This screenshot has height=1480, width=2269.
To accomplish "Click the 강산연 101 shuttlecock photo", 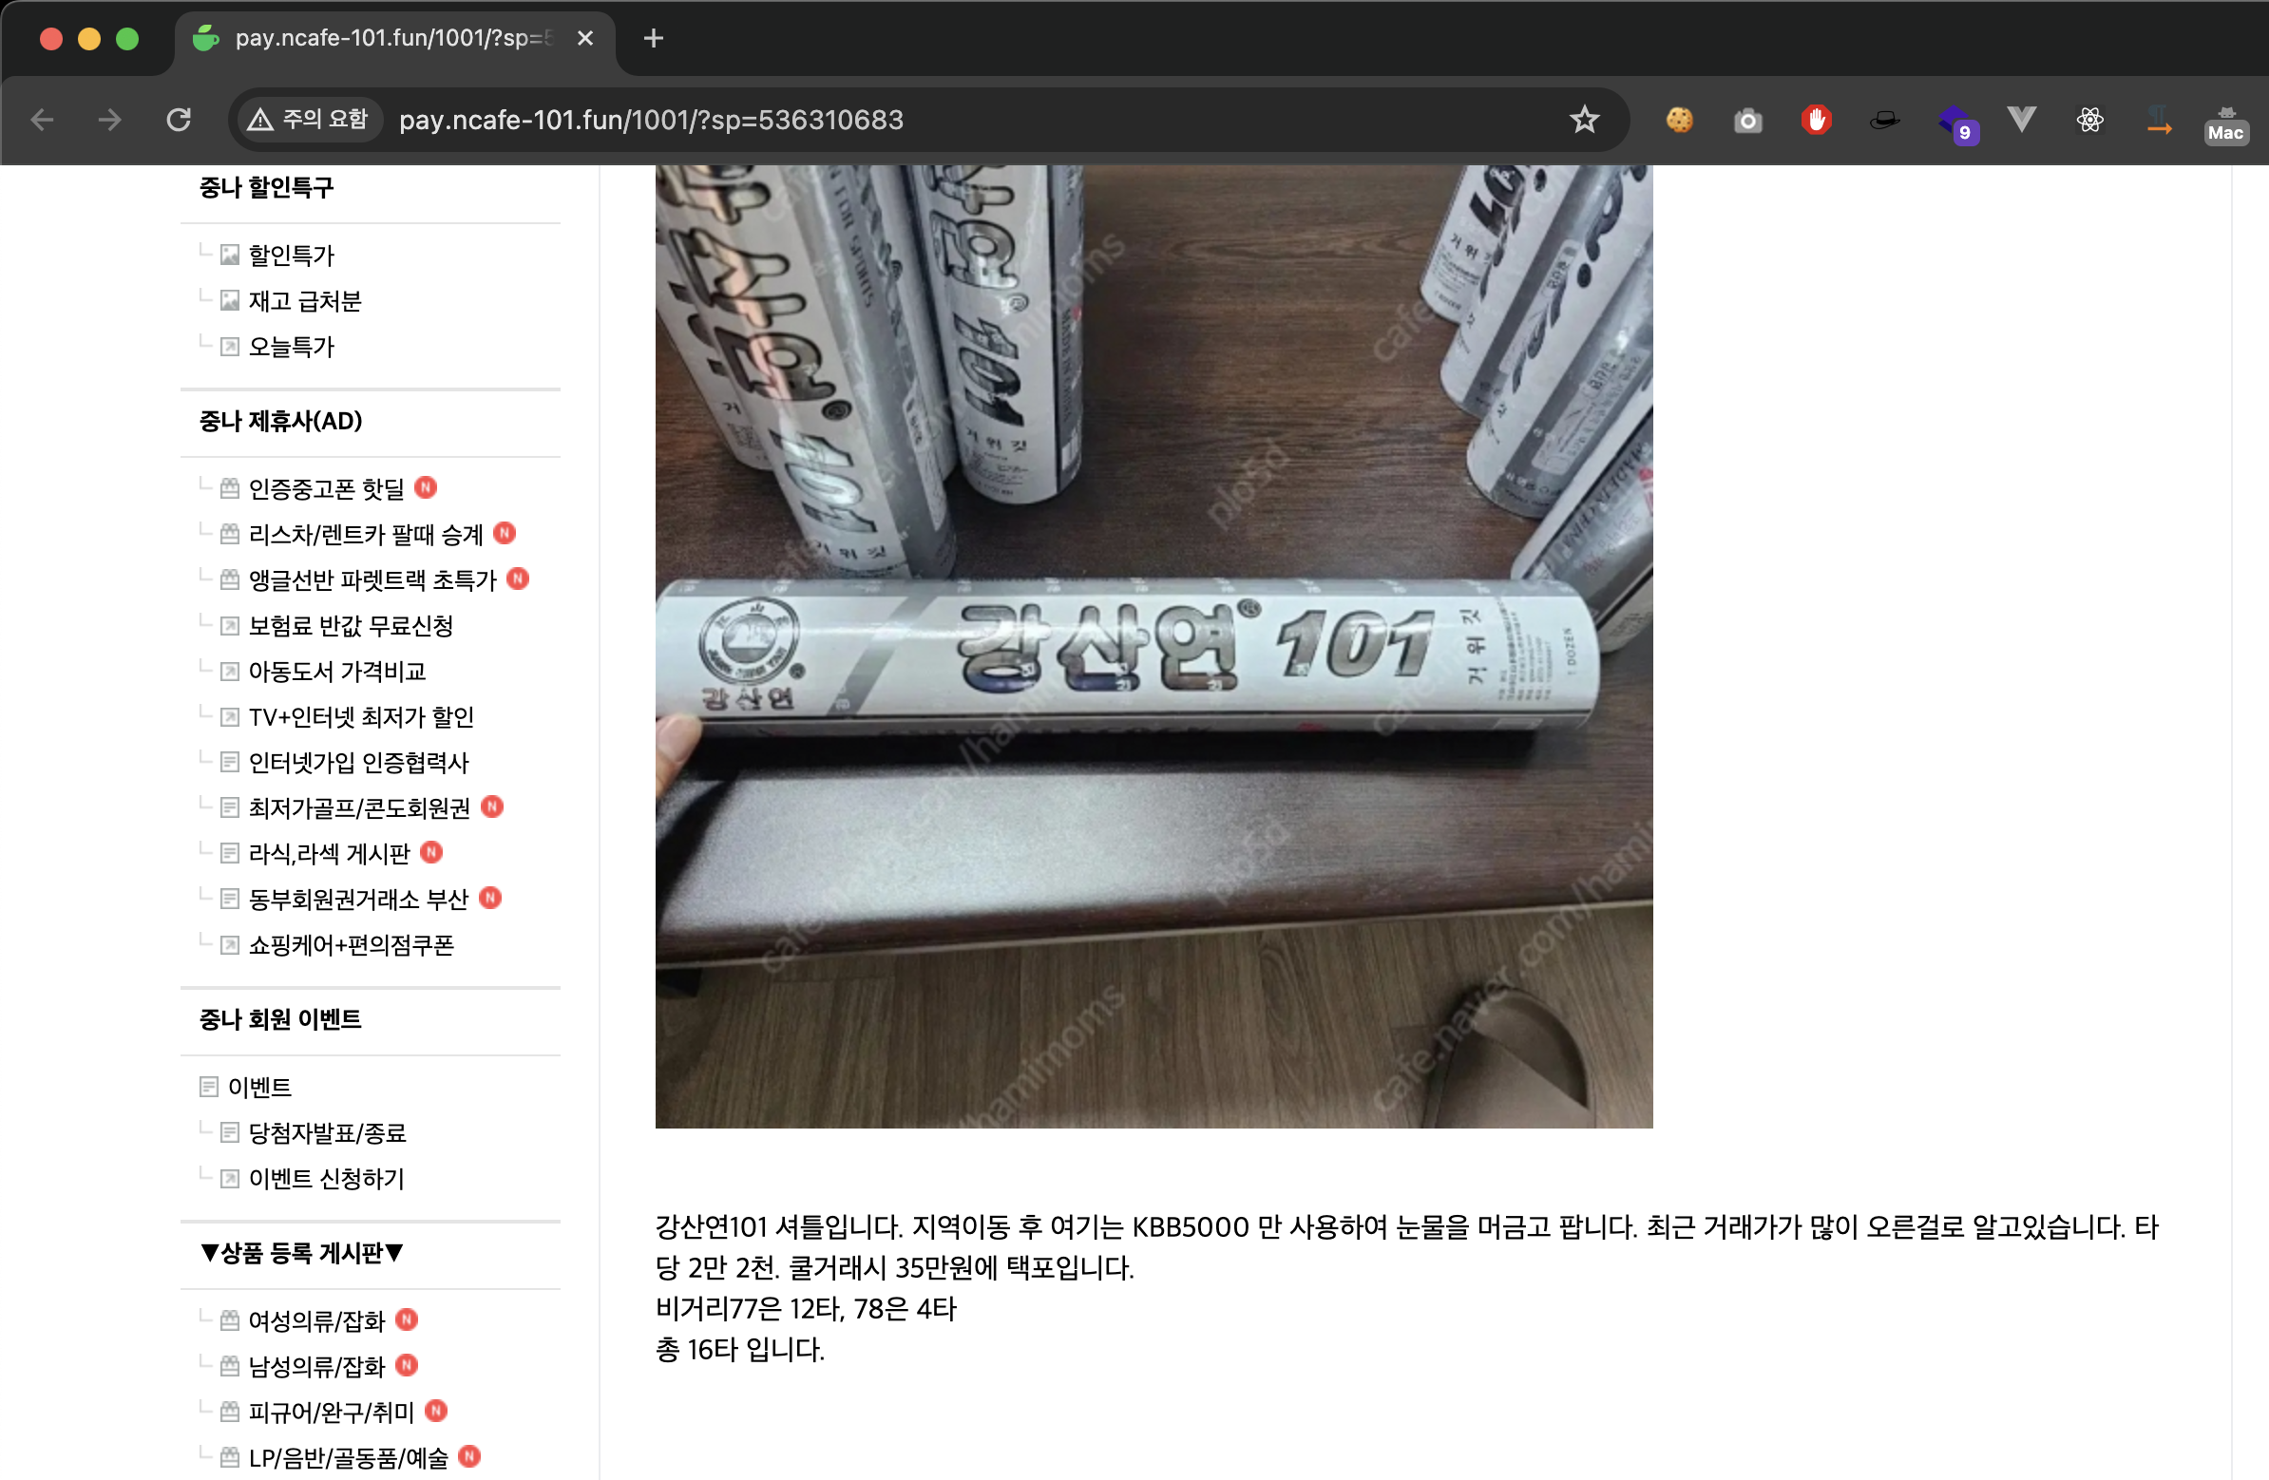I will (x=1153, y=646).
